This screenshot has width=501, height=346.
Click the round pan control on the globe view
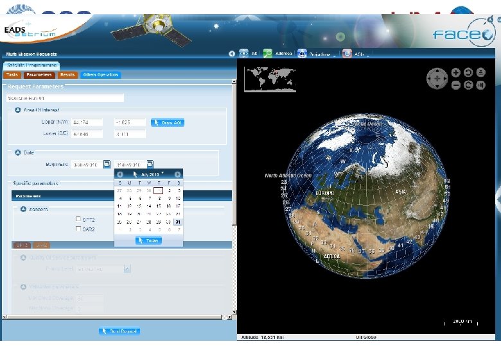pyautogui.click(x=437, y=78)
